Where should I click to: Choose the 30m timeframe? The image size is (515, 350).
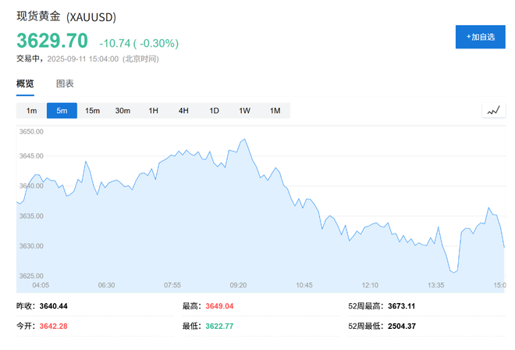point(123,111)
